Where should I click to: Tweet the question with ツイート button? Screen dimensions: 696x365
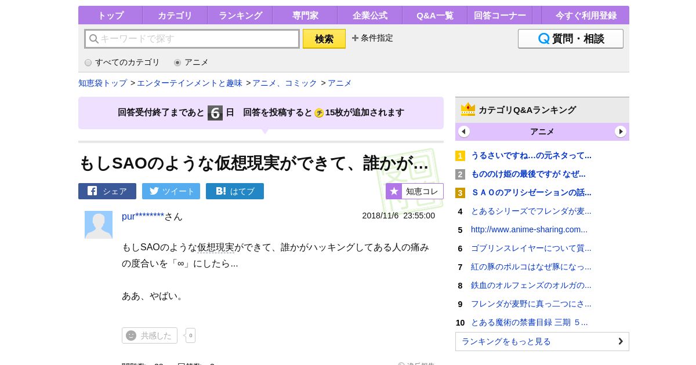(171, 191)
